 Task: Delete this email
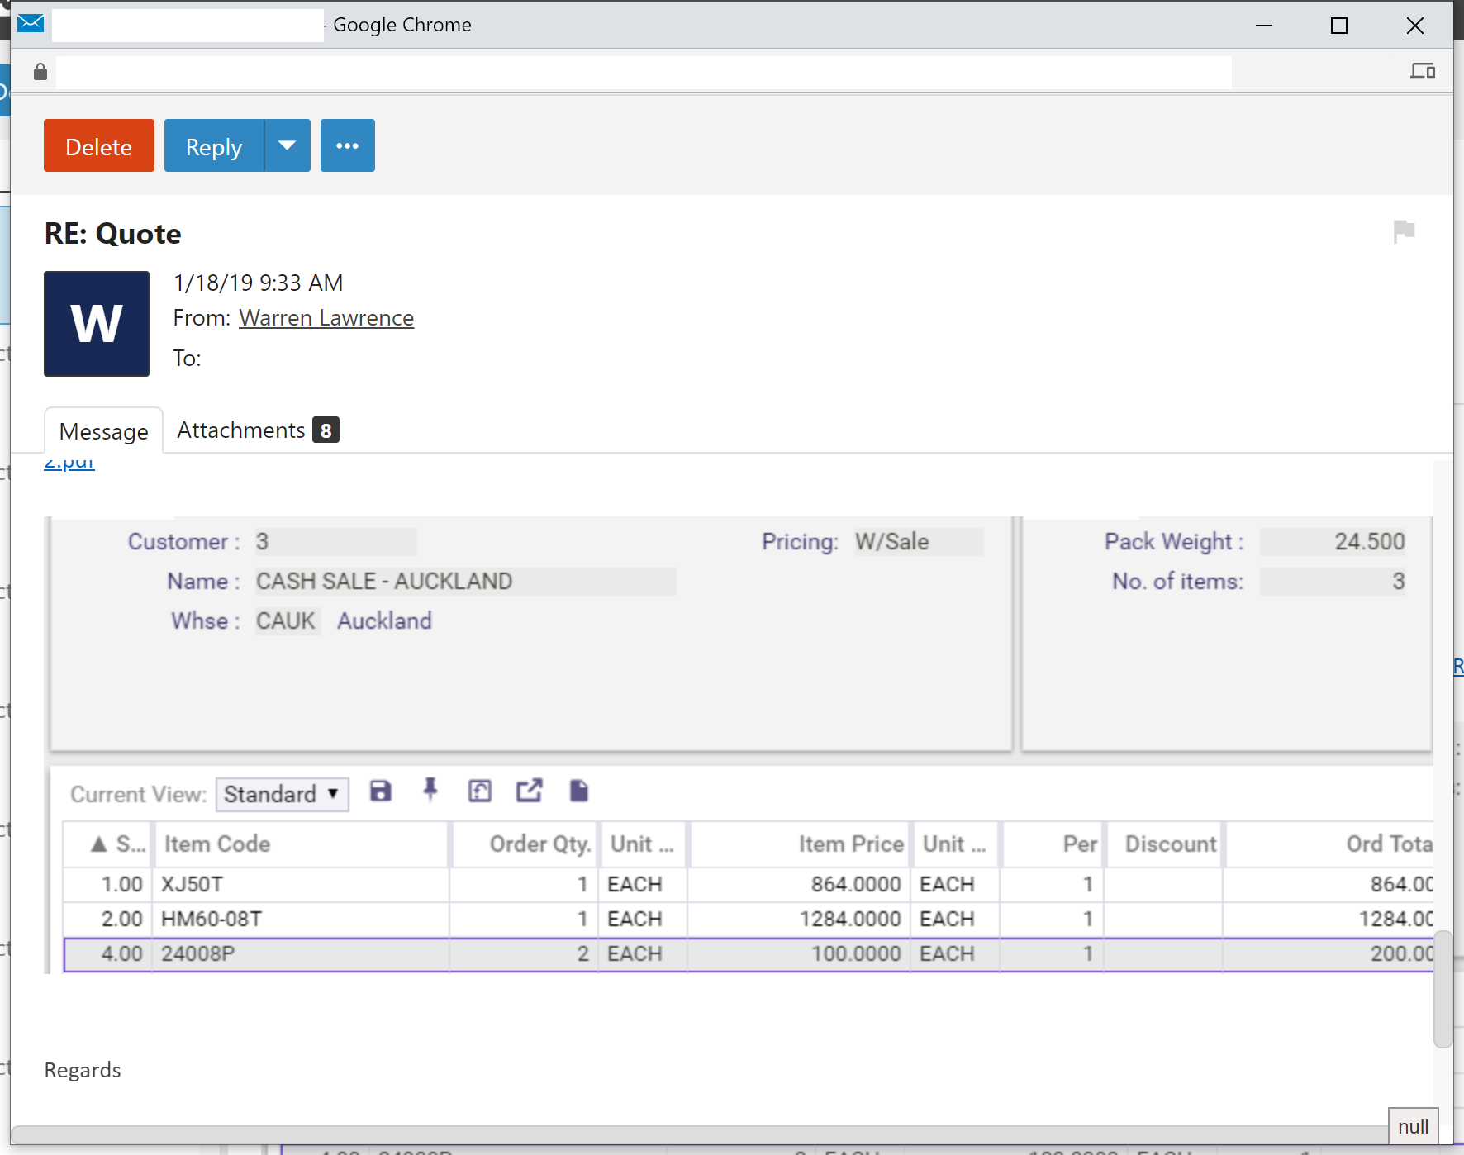[x=98, y=145]
